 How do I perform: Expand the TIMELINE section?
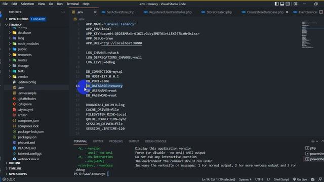coord(7,168)
